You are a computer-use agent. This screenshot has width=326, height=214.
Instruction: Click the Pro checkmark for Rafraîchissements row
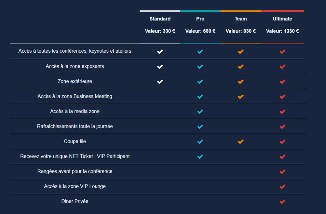tap(200, 127)
